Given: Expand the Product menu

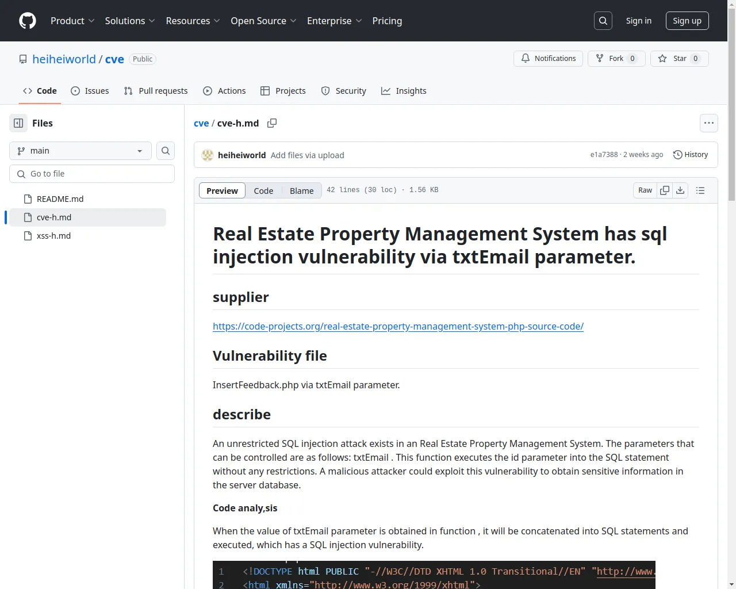Looking at the screenshot, I should coord(72,21).
